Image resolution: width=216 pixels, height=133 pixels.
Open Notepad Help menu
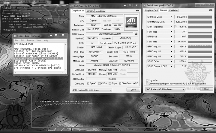coord(46,40)
